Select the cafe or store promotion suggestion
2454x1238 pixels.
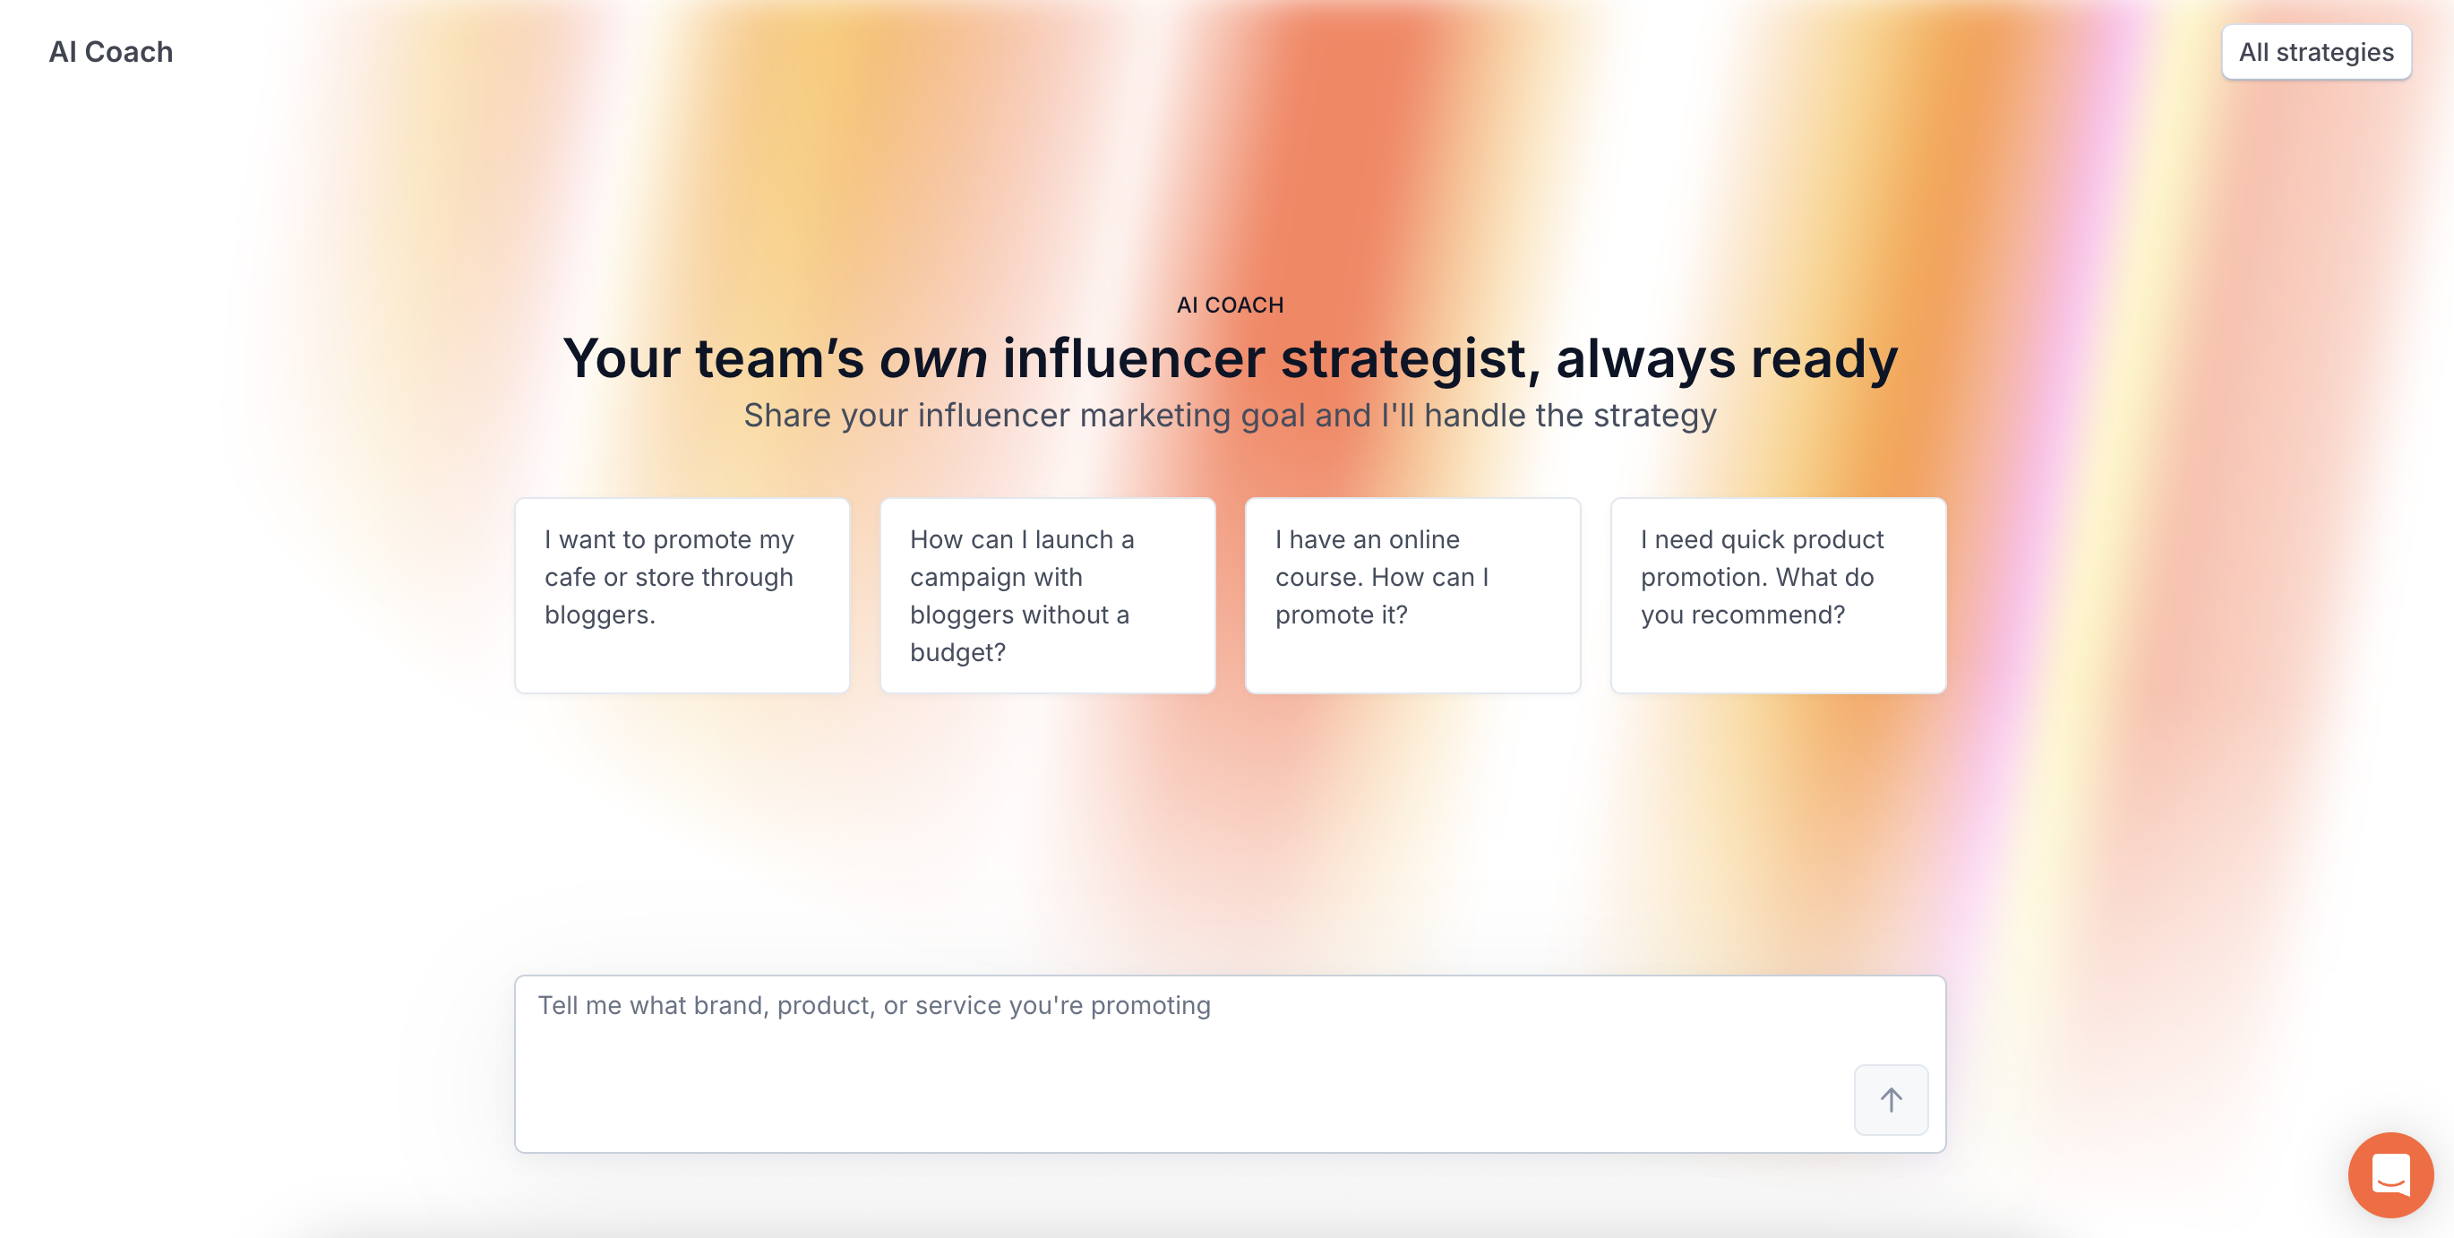[x=682, y=595]
